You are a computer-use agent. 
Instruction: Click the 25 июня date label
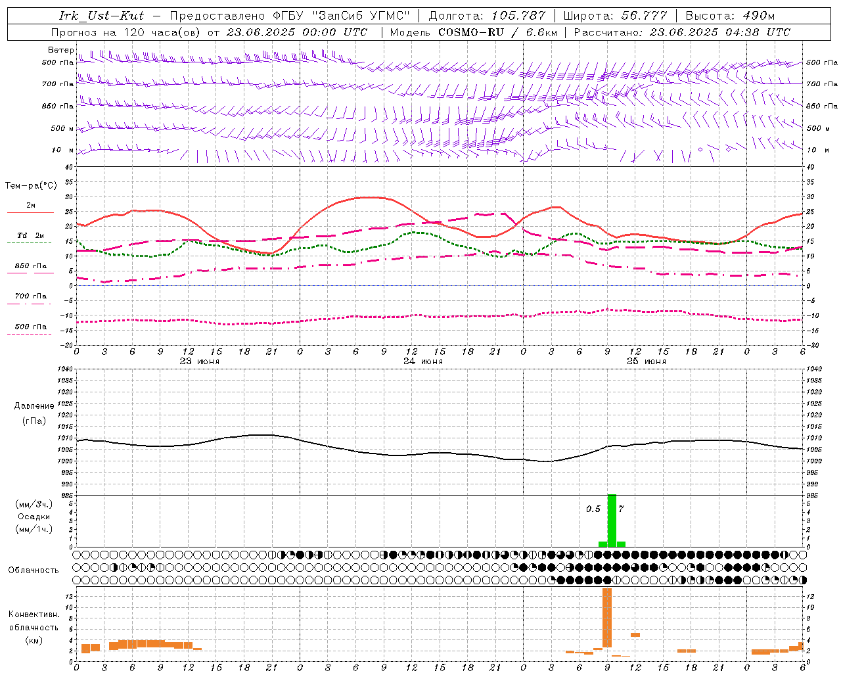click(x=647, y=361)
